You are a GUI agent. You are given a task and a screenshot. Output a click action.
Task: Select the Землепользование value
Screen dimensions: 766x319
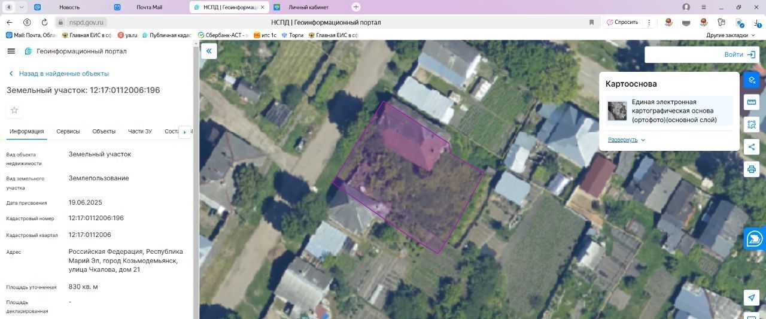pos(99,178)
